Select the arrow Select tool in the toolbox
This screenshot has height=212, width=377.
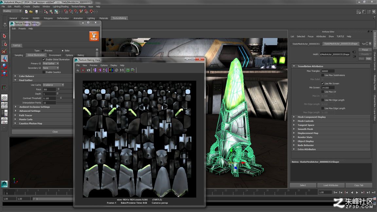4,36
